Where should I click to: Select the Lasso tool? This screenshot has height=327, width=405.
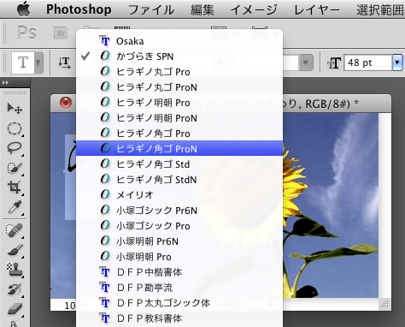(x=15, y=148)
